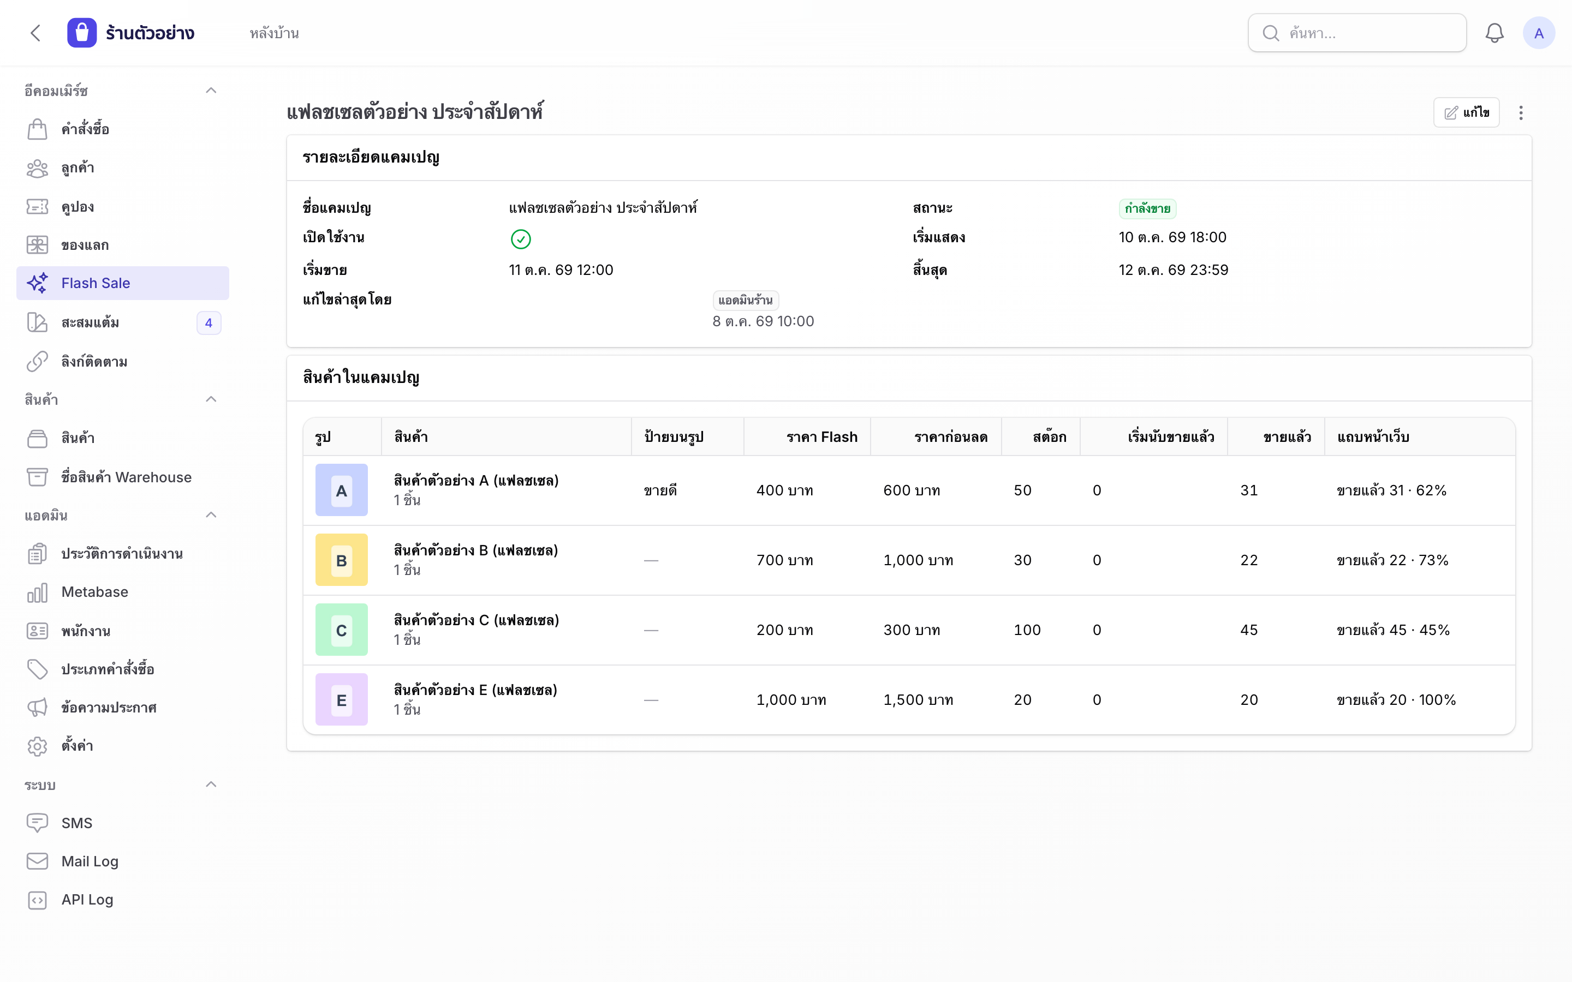The width and height of the screenshot is (1572, 982).
Task: Click the กำลังขาย status badge
Action: (1147, 208)
